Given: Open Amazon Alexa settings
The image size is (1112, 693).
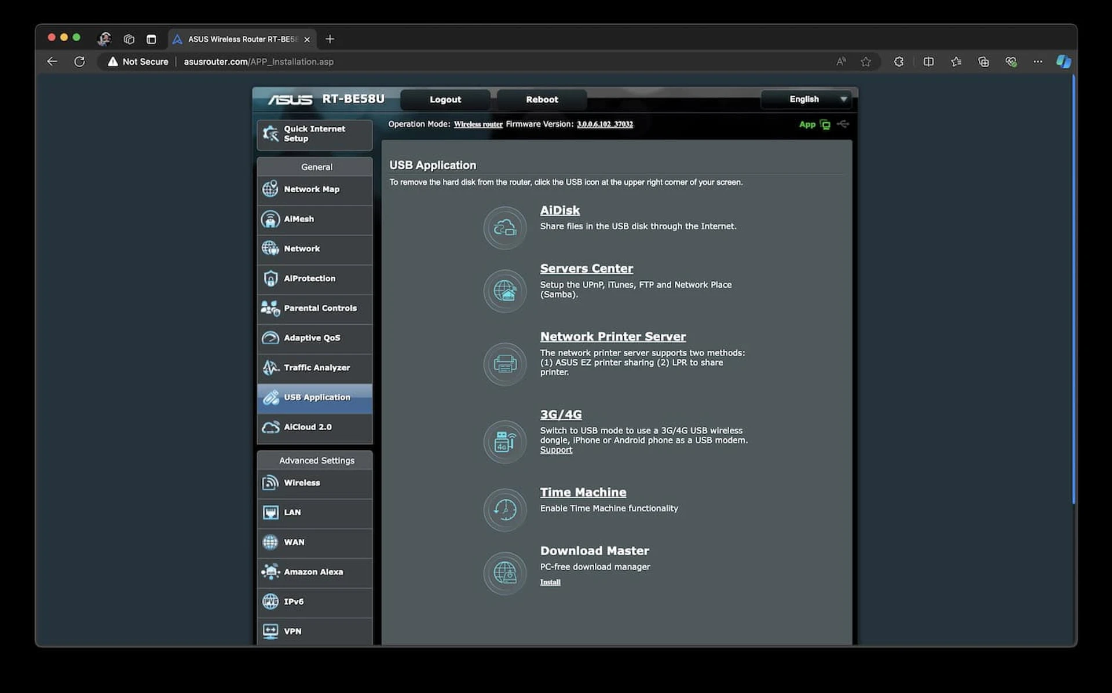Looking at the screenshot, I should click(314, 572).
